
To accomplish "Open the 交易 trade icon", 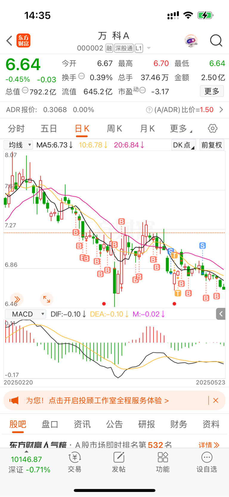I will point(75,462).
